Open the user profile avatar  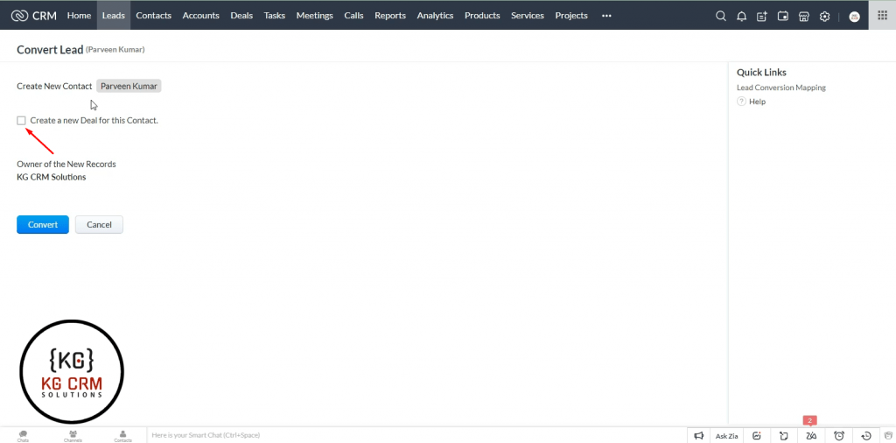point(854,17)
